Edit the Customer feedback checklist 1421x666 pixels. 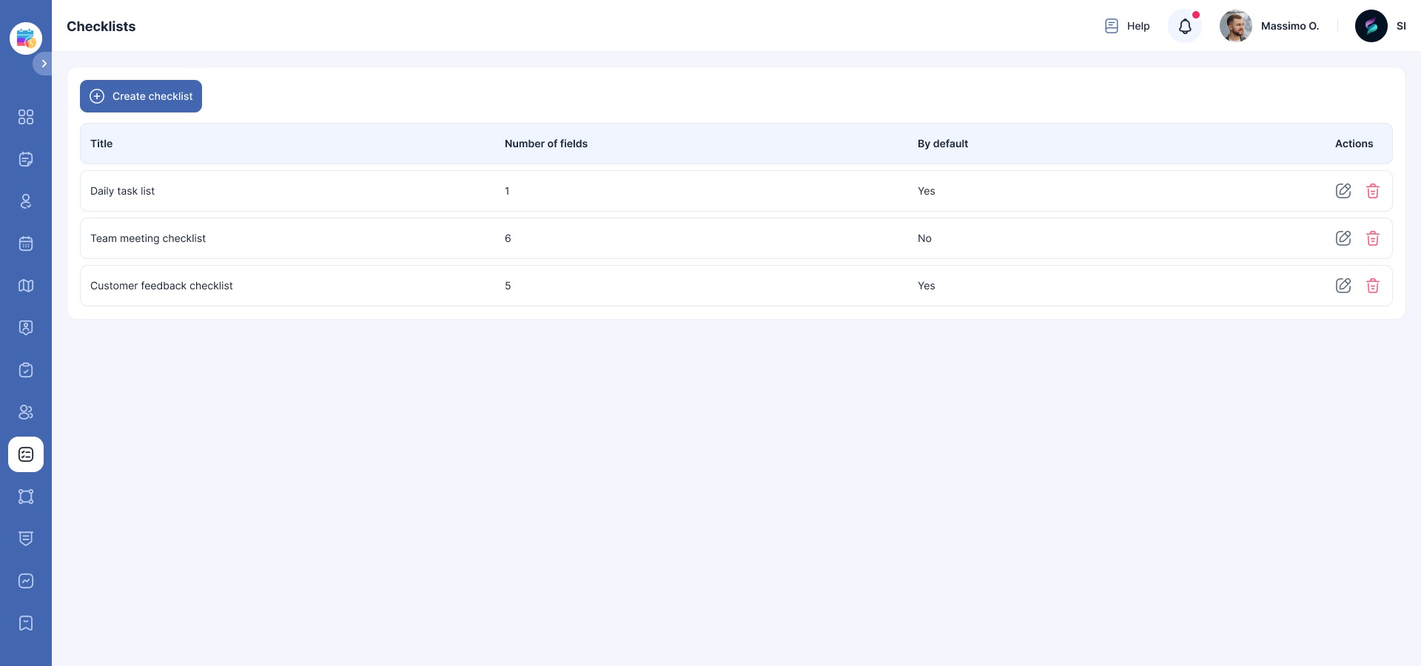click(1343, 286)
